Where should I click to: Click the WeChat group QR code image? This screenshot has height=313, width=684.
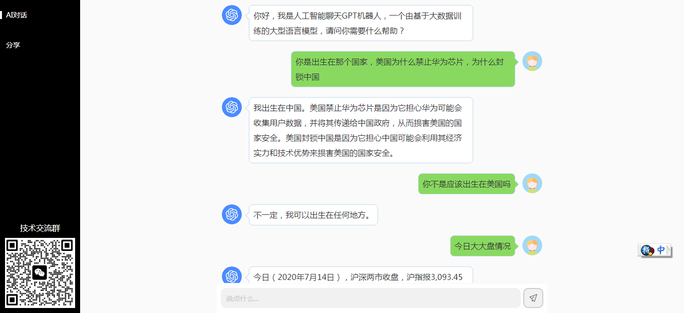coord(40,273)
